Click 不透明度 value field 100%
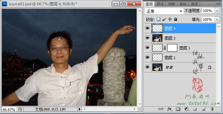Viewport: 223px width, 114px height. [208, 11]
